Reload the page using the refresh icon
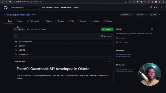The height and width of the screenshot is (93, 166). click(x=10, y=2)
